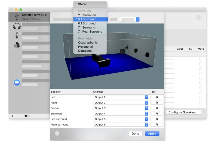The image size is (212, 141).
Task: Open the Centre channel dropdown
Action: pyautogui.click(x=121, y=108)
